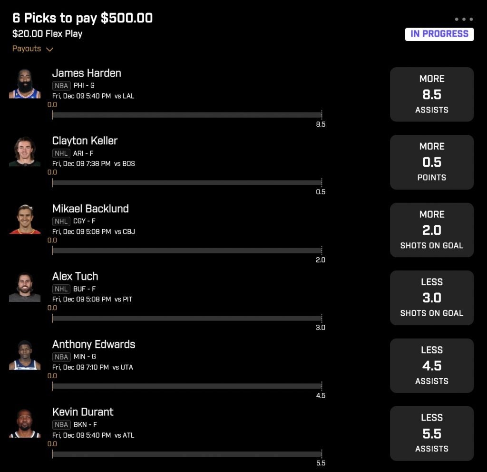Expand the Payouts chevron

coord(49,49)
